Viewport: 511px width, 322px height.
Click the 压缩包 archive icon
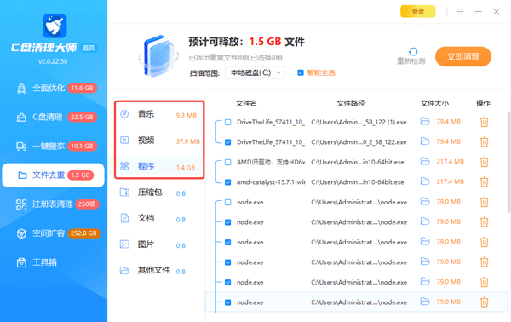coord(124,192)
